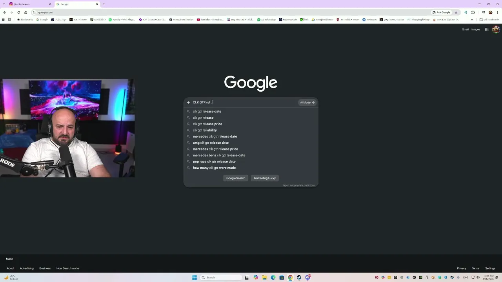The image size is (502, 282).
Task: Open the Chrome three-dot menu
Action: point(497,13)
